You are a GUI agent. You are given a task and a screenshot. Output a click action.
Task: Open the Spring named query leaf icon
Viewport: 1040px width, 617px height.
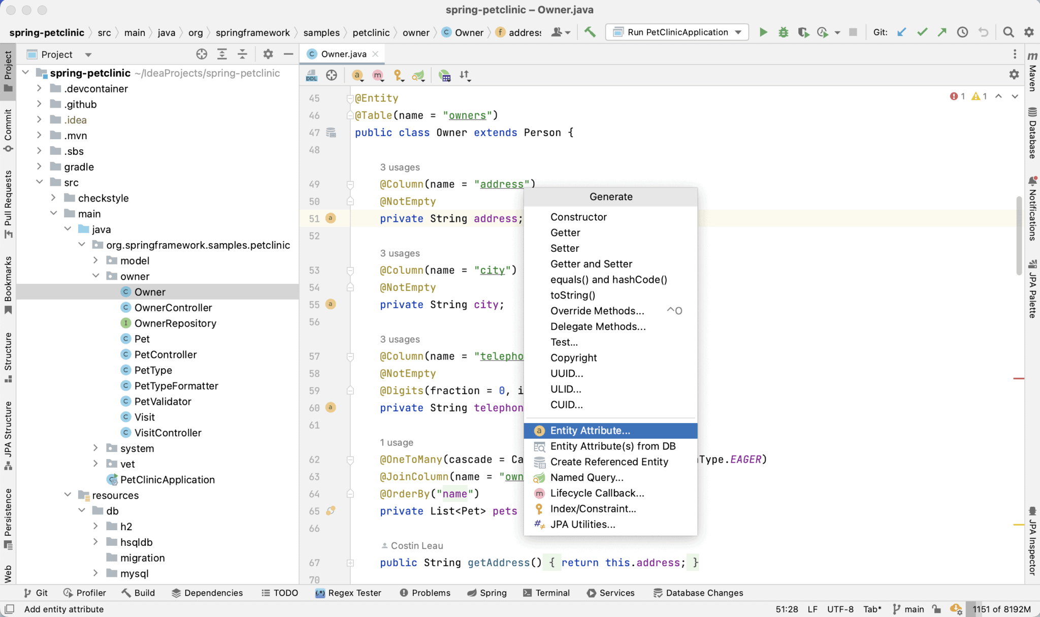pos(418,75)
